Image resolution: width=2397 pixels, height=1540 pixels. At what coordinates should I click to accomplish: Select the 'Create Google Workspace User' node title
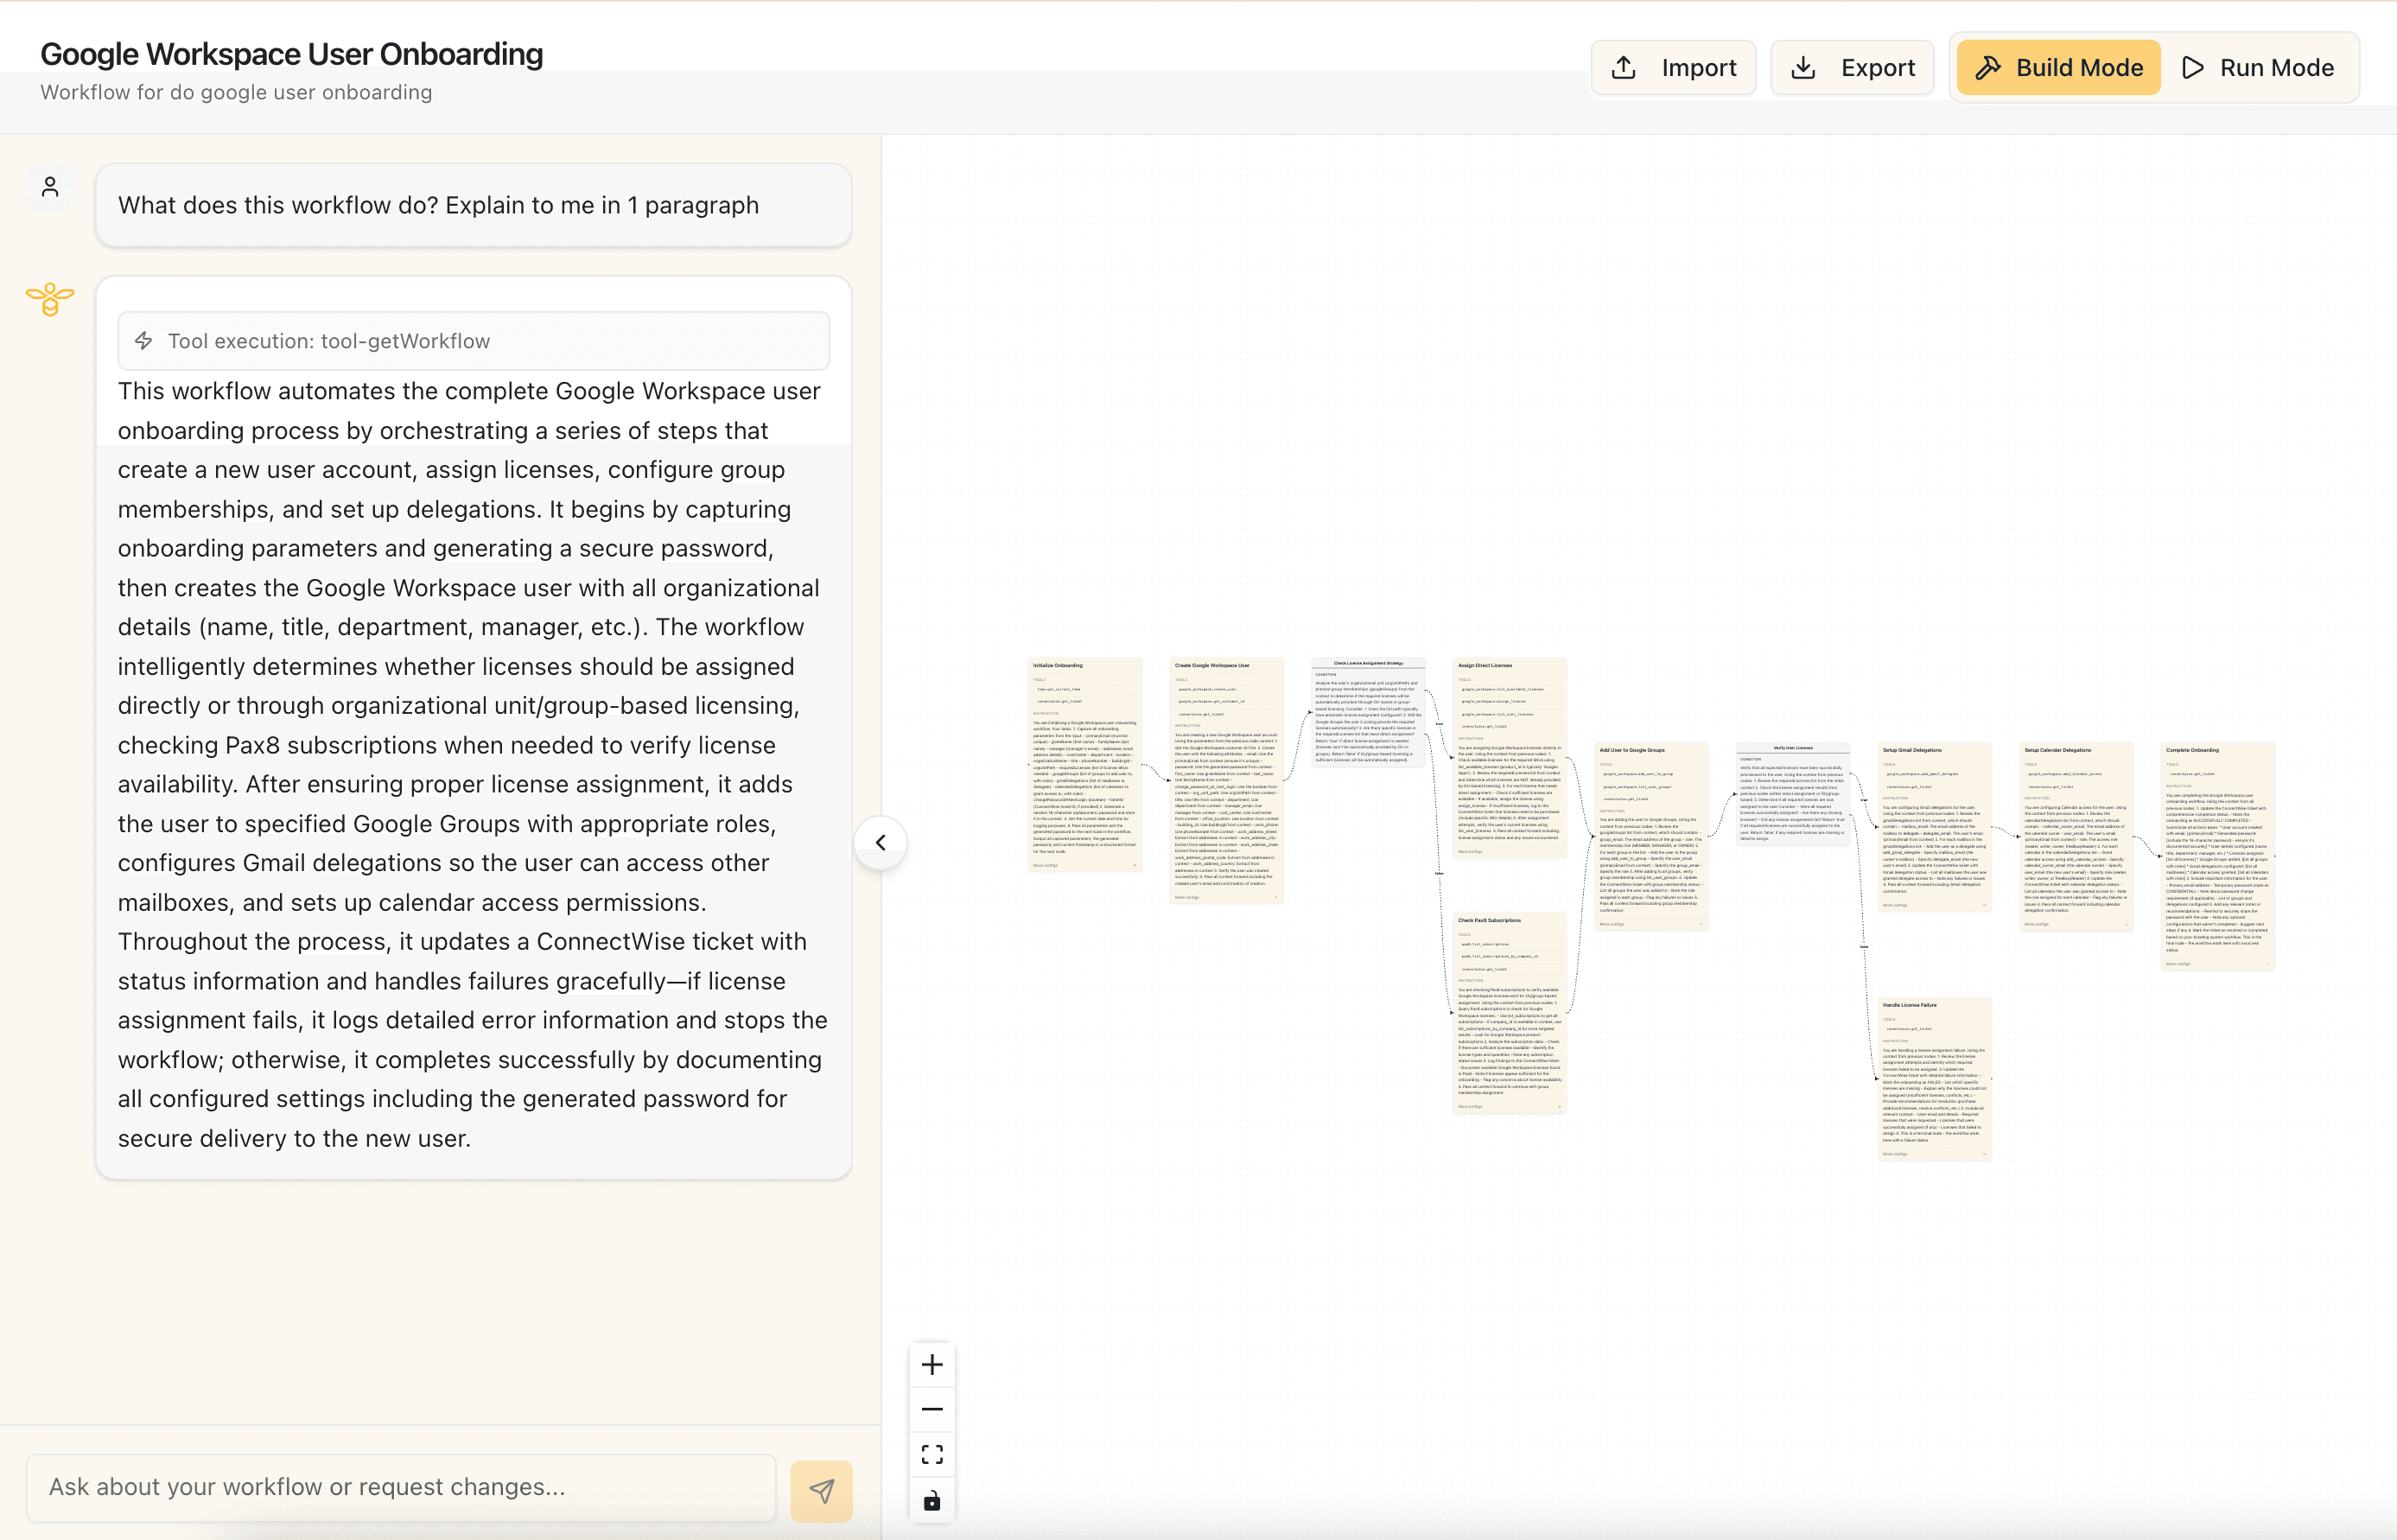click(x=1211, y=665)
